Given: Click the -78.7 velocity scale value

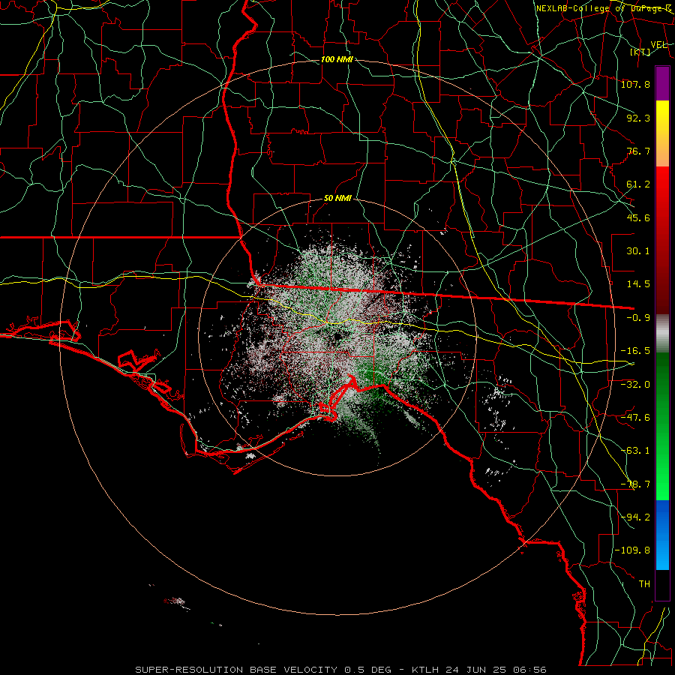Looking at the screenshot, I should click(635, 484).
